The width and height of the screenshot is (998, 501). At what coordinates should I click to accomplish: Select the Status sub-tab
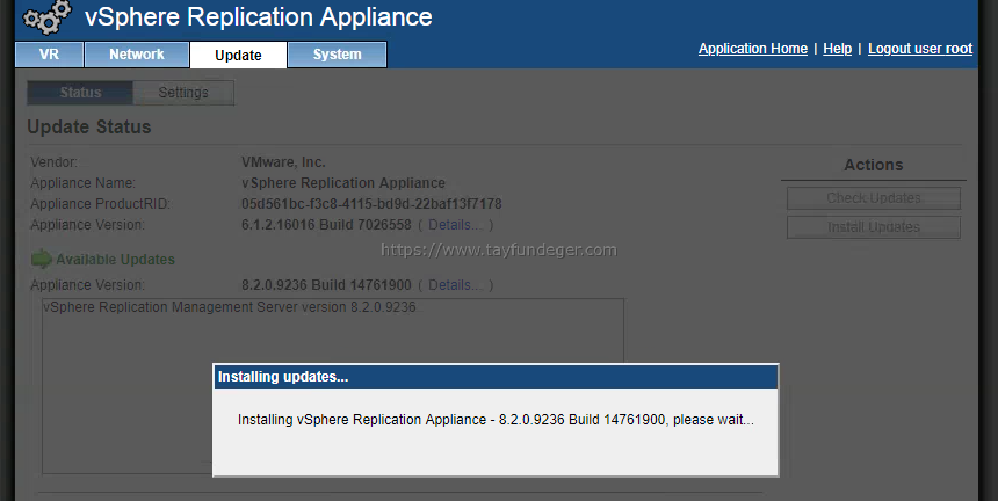(81, 93)
